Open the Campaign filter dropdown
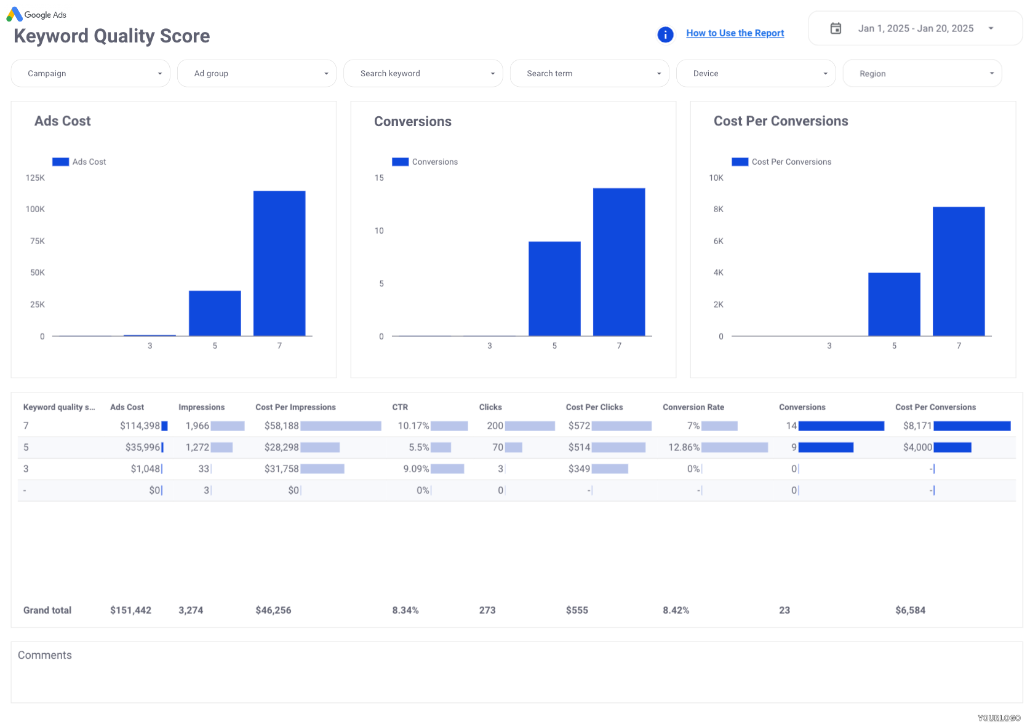Viewport: 1030px width, 727px height. [x=90, y=73]
